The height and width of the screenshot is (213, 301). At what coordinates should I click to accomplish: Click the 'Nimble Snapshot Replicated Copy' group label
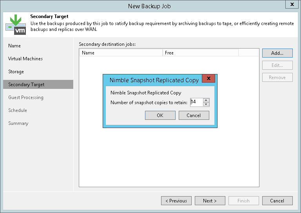coord(146,93)
